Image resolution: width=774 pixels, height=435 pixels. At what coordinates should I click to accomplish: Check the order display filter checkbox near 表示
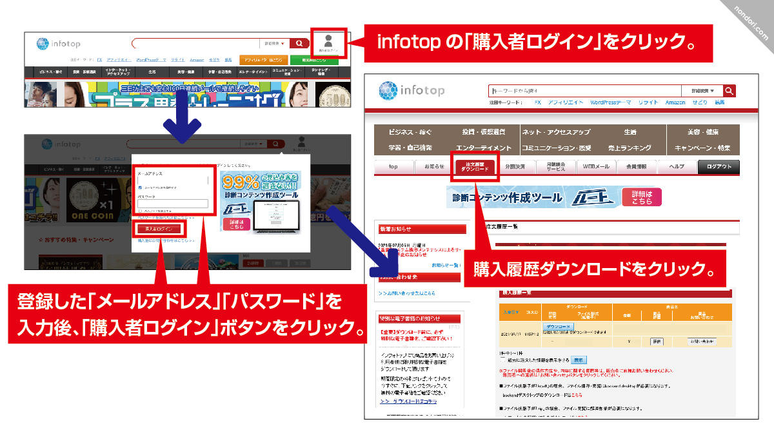(x=502, y=358)
